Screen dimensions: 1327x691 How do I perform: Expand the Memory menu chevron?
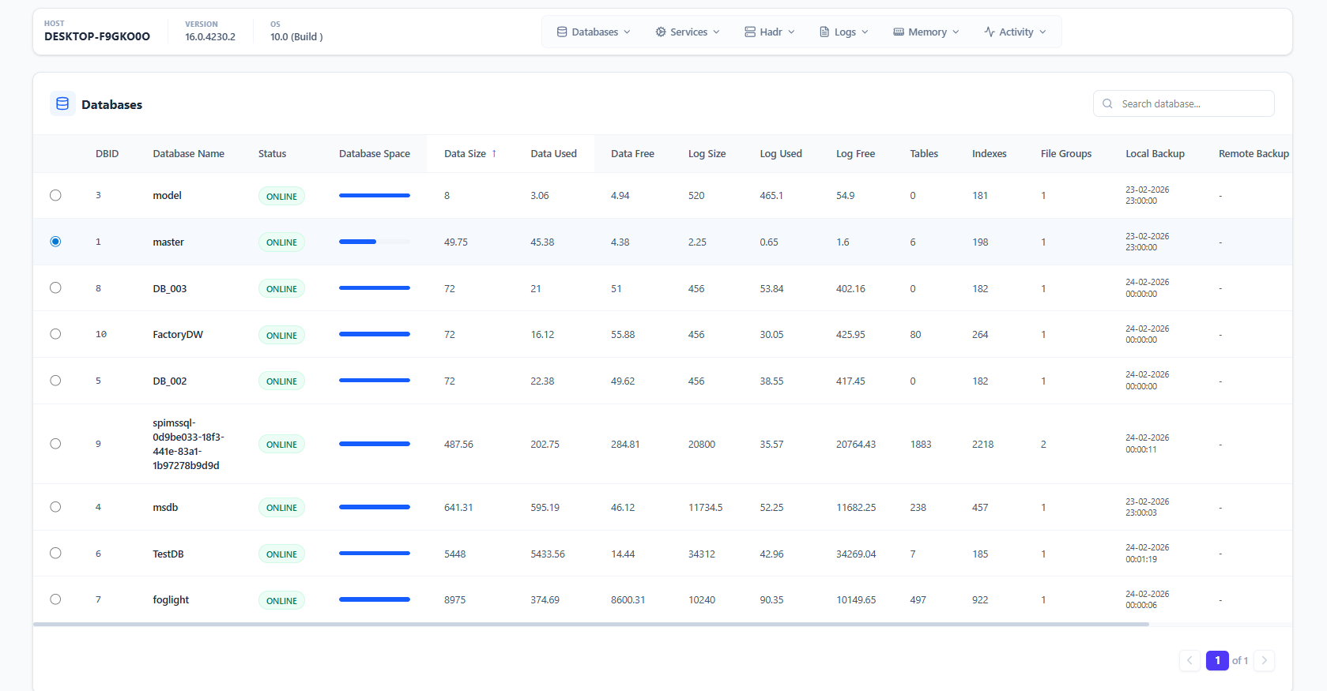[x=956, y=32]
